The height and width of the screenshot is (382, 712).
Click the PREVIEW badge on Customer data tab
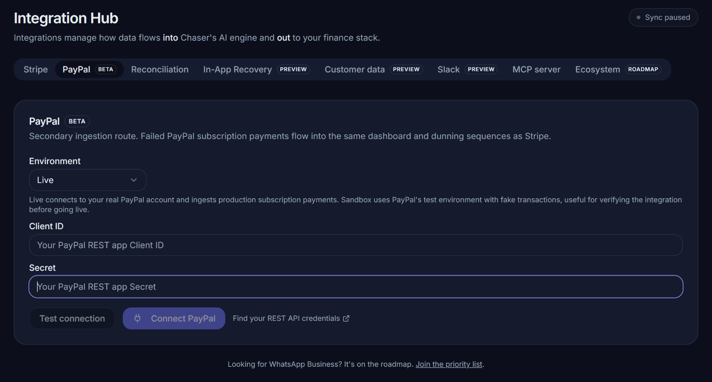click(x=406, y=69)
